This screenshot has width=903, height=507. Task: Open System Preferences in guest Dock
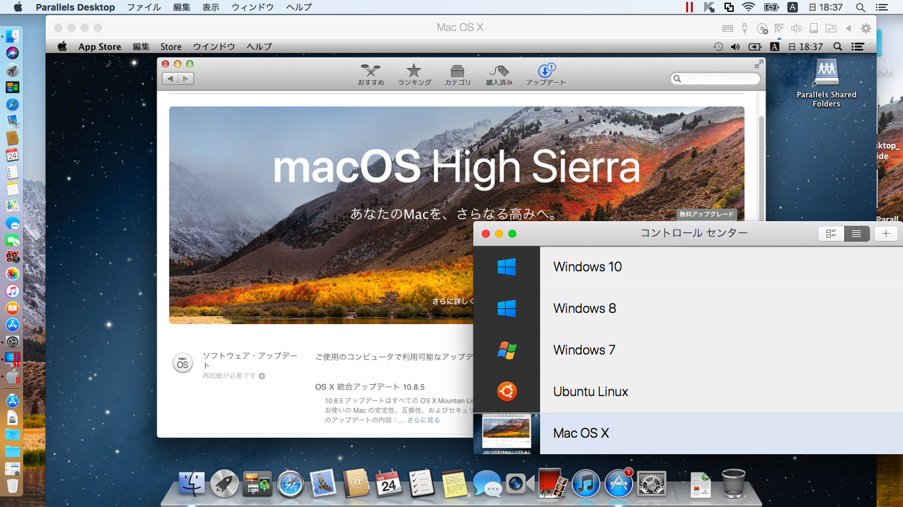tap(651, 483)
